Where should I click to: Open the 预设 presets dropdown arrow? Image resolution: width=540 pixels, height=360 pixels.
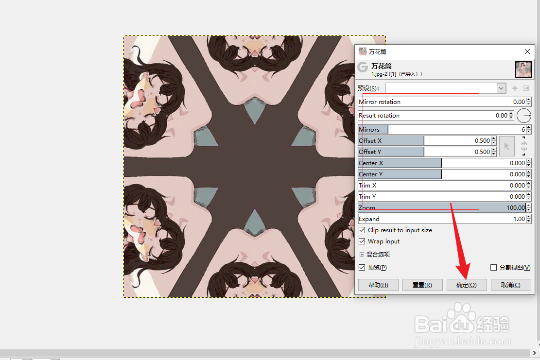(x=501, y=88)
